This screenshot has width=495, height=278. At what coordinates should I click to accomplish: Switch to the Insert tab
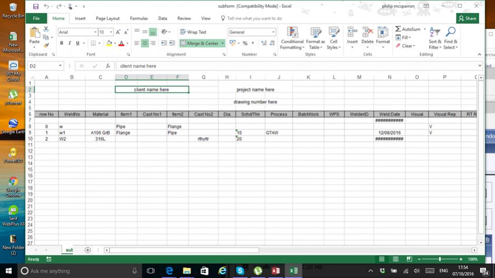[80, 18]
